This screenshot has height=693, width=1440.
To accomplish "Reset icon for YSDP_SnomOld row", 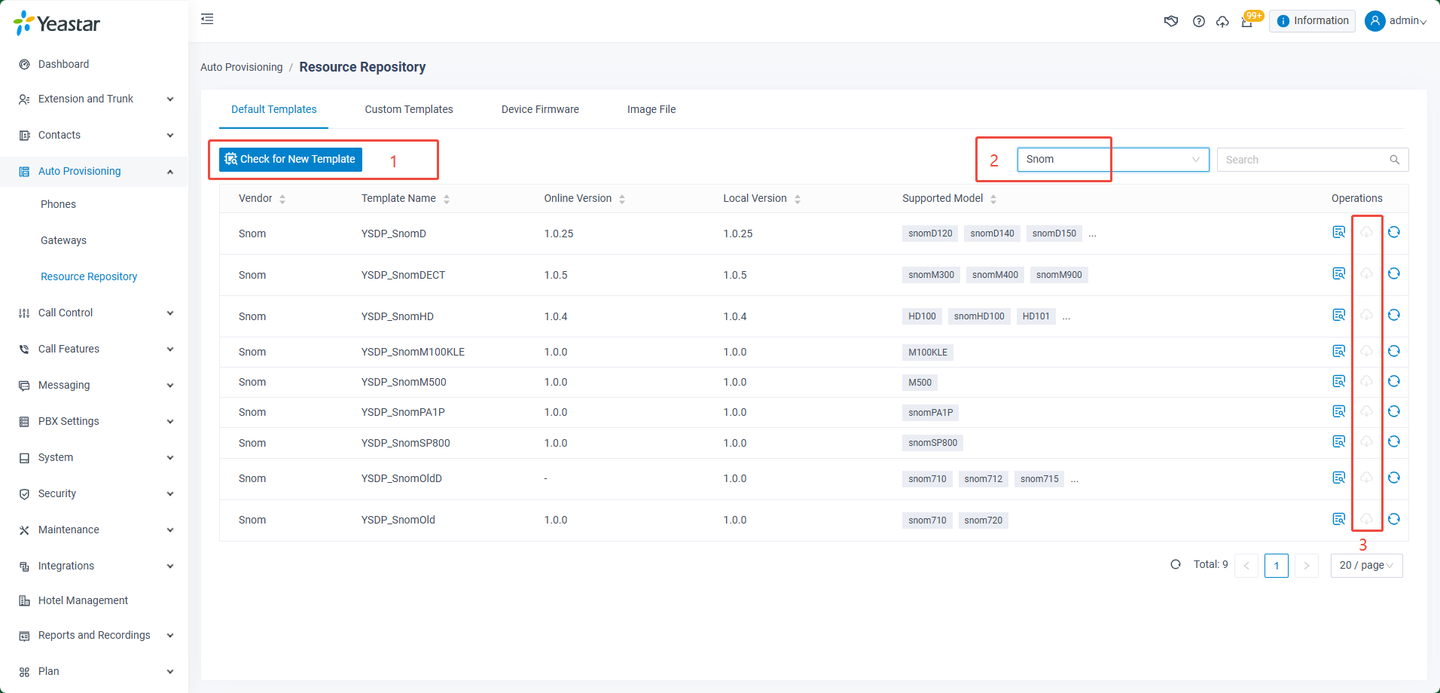I will tap(1394, 519).
